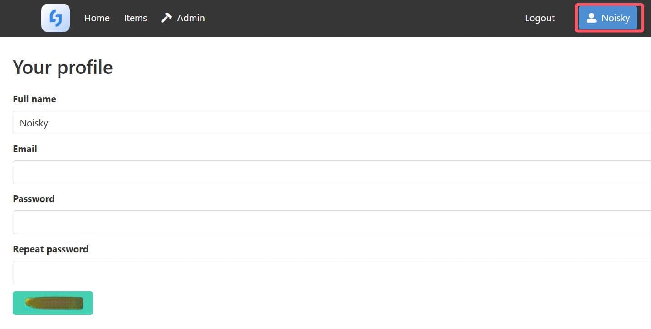Click the Repeat password label
The height and width of the screenshot is (329, 651).
[x=50, y=249]
